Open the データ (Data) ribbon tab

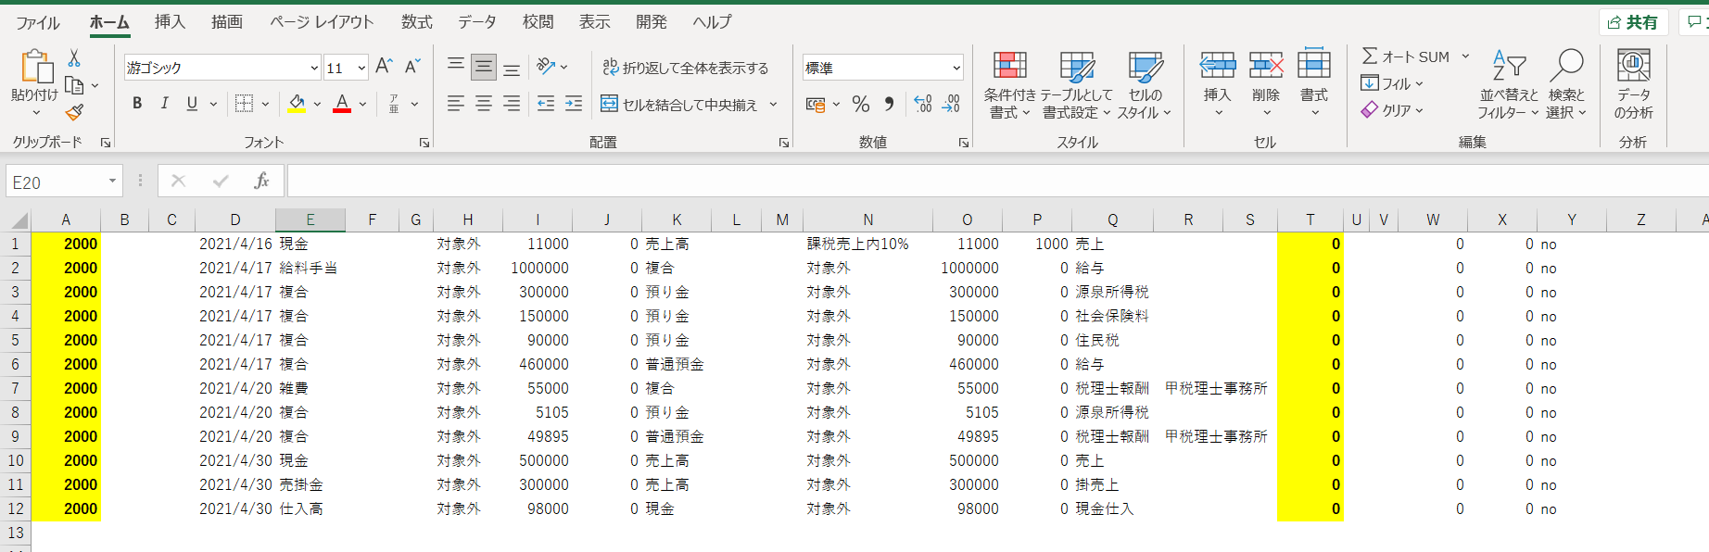click(x=476, y=21)
